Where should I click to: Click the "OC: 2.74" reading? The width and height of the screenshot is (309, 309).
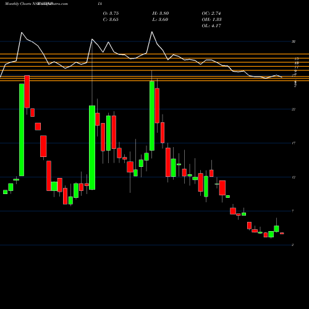tap(211, 14)
